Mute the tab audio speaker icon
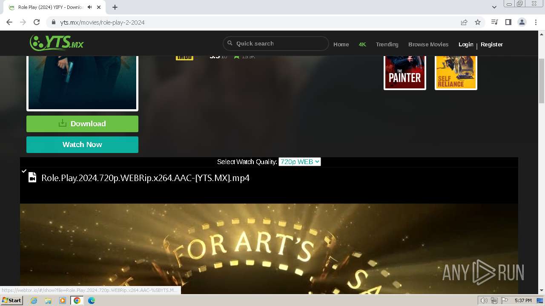This screenshot has height=306, width=545. [89, 7]
